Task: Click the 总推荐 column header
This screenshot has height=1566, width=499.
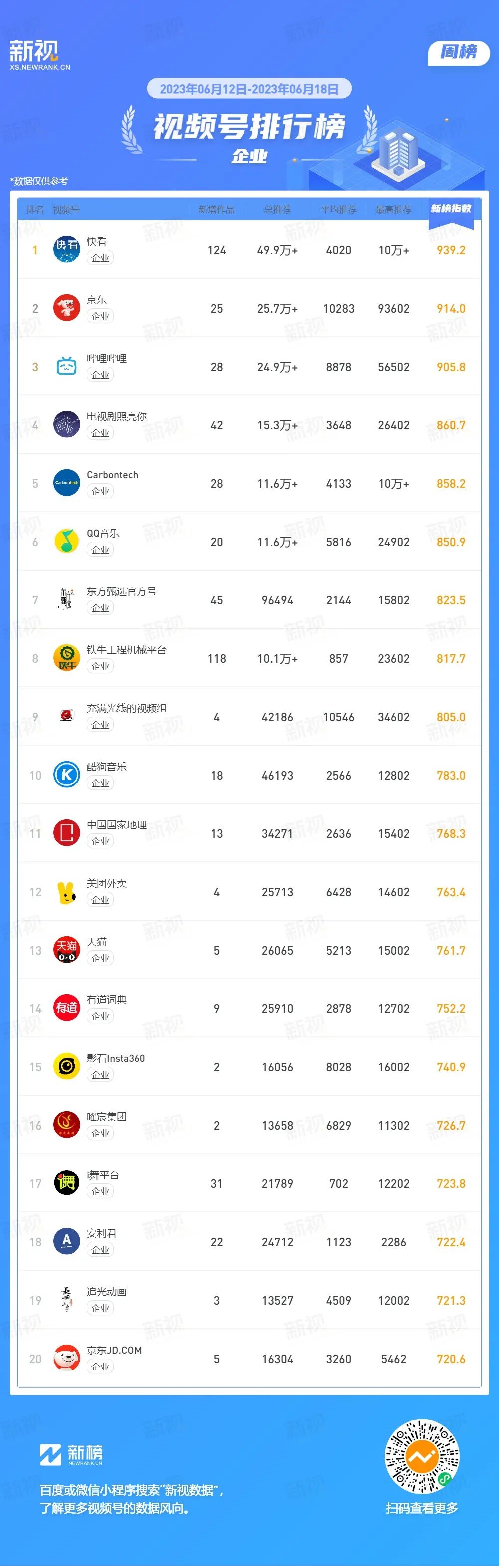Action: pos(277,210)
